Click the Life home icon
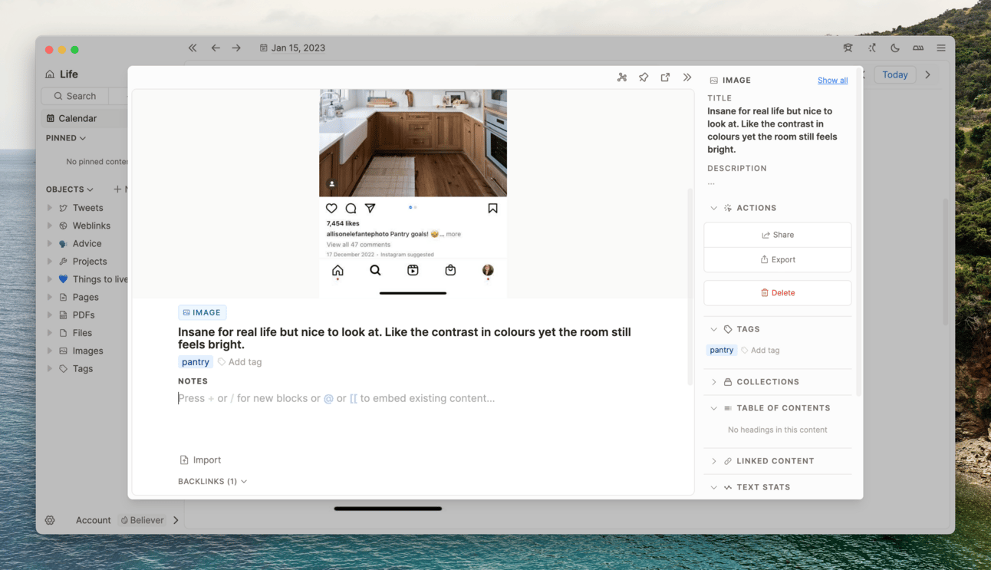Screen dimensions: 991x570 pyautogui.click(x=50, y=74)
